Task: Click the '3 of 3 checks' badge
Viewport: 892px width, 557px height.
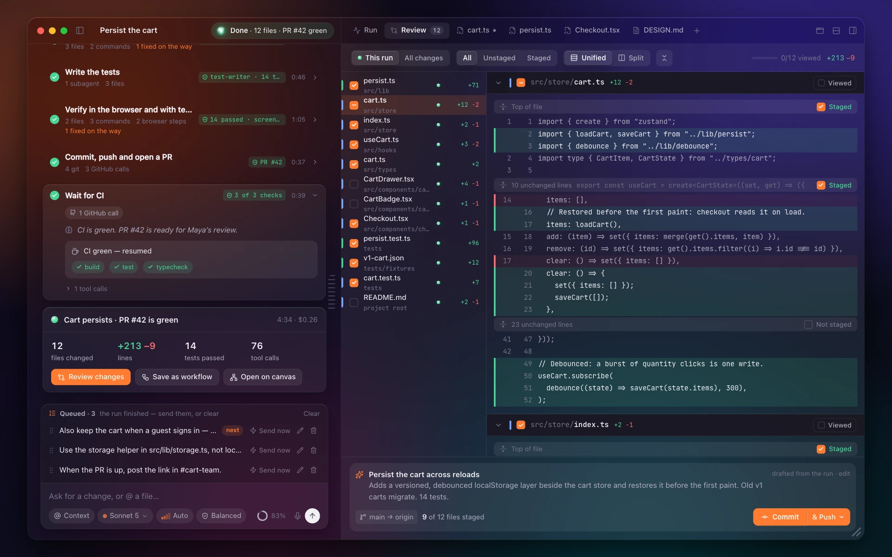Action: pos(254,195)
